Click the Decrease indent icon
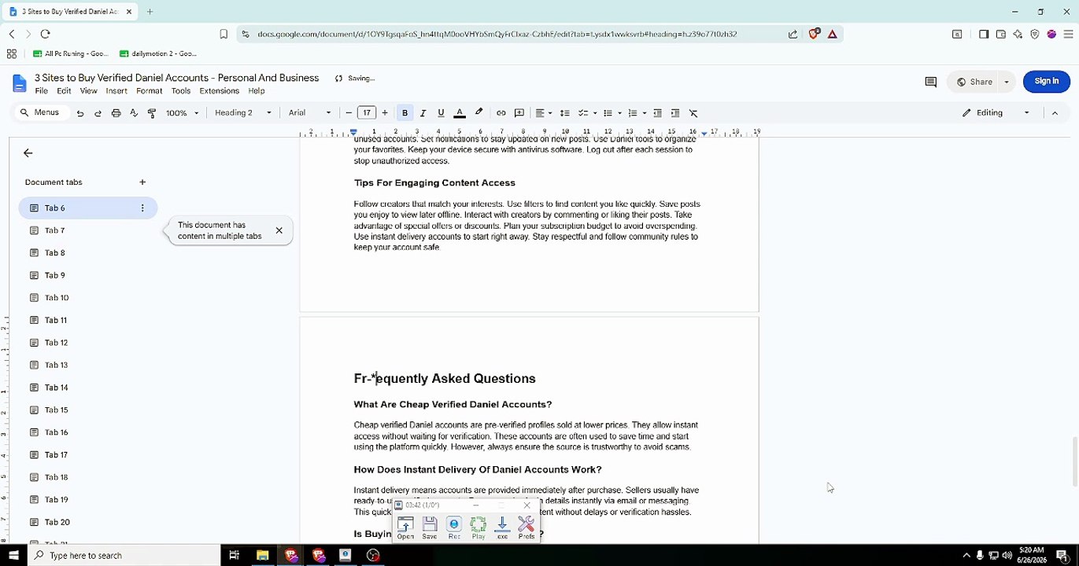 coord(658,113)
